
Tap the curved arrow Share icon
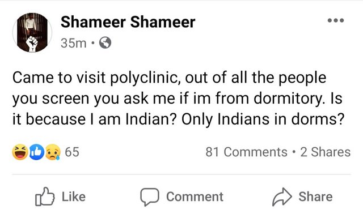(x=282, y=197)
